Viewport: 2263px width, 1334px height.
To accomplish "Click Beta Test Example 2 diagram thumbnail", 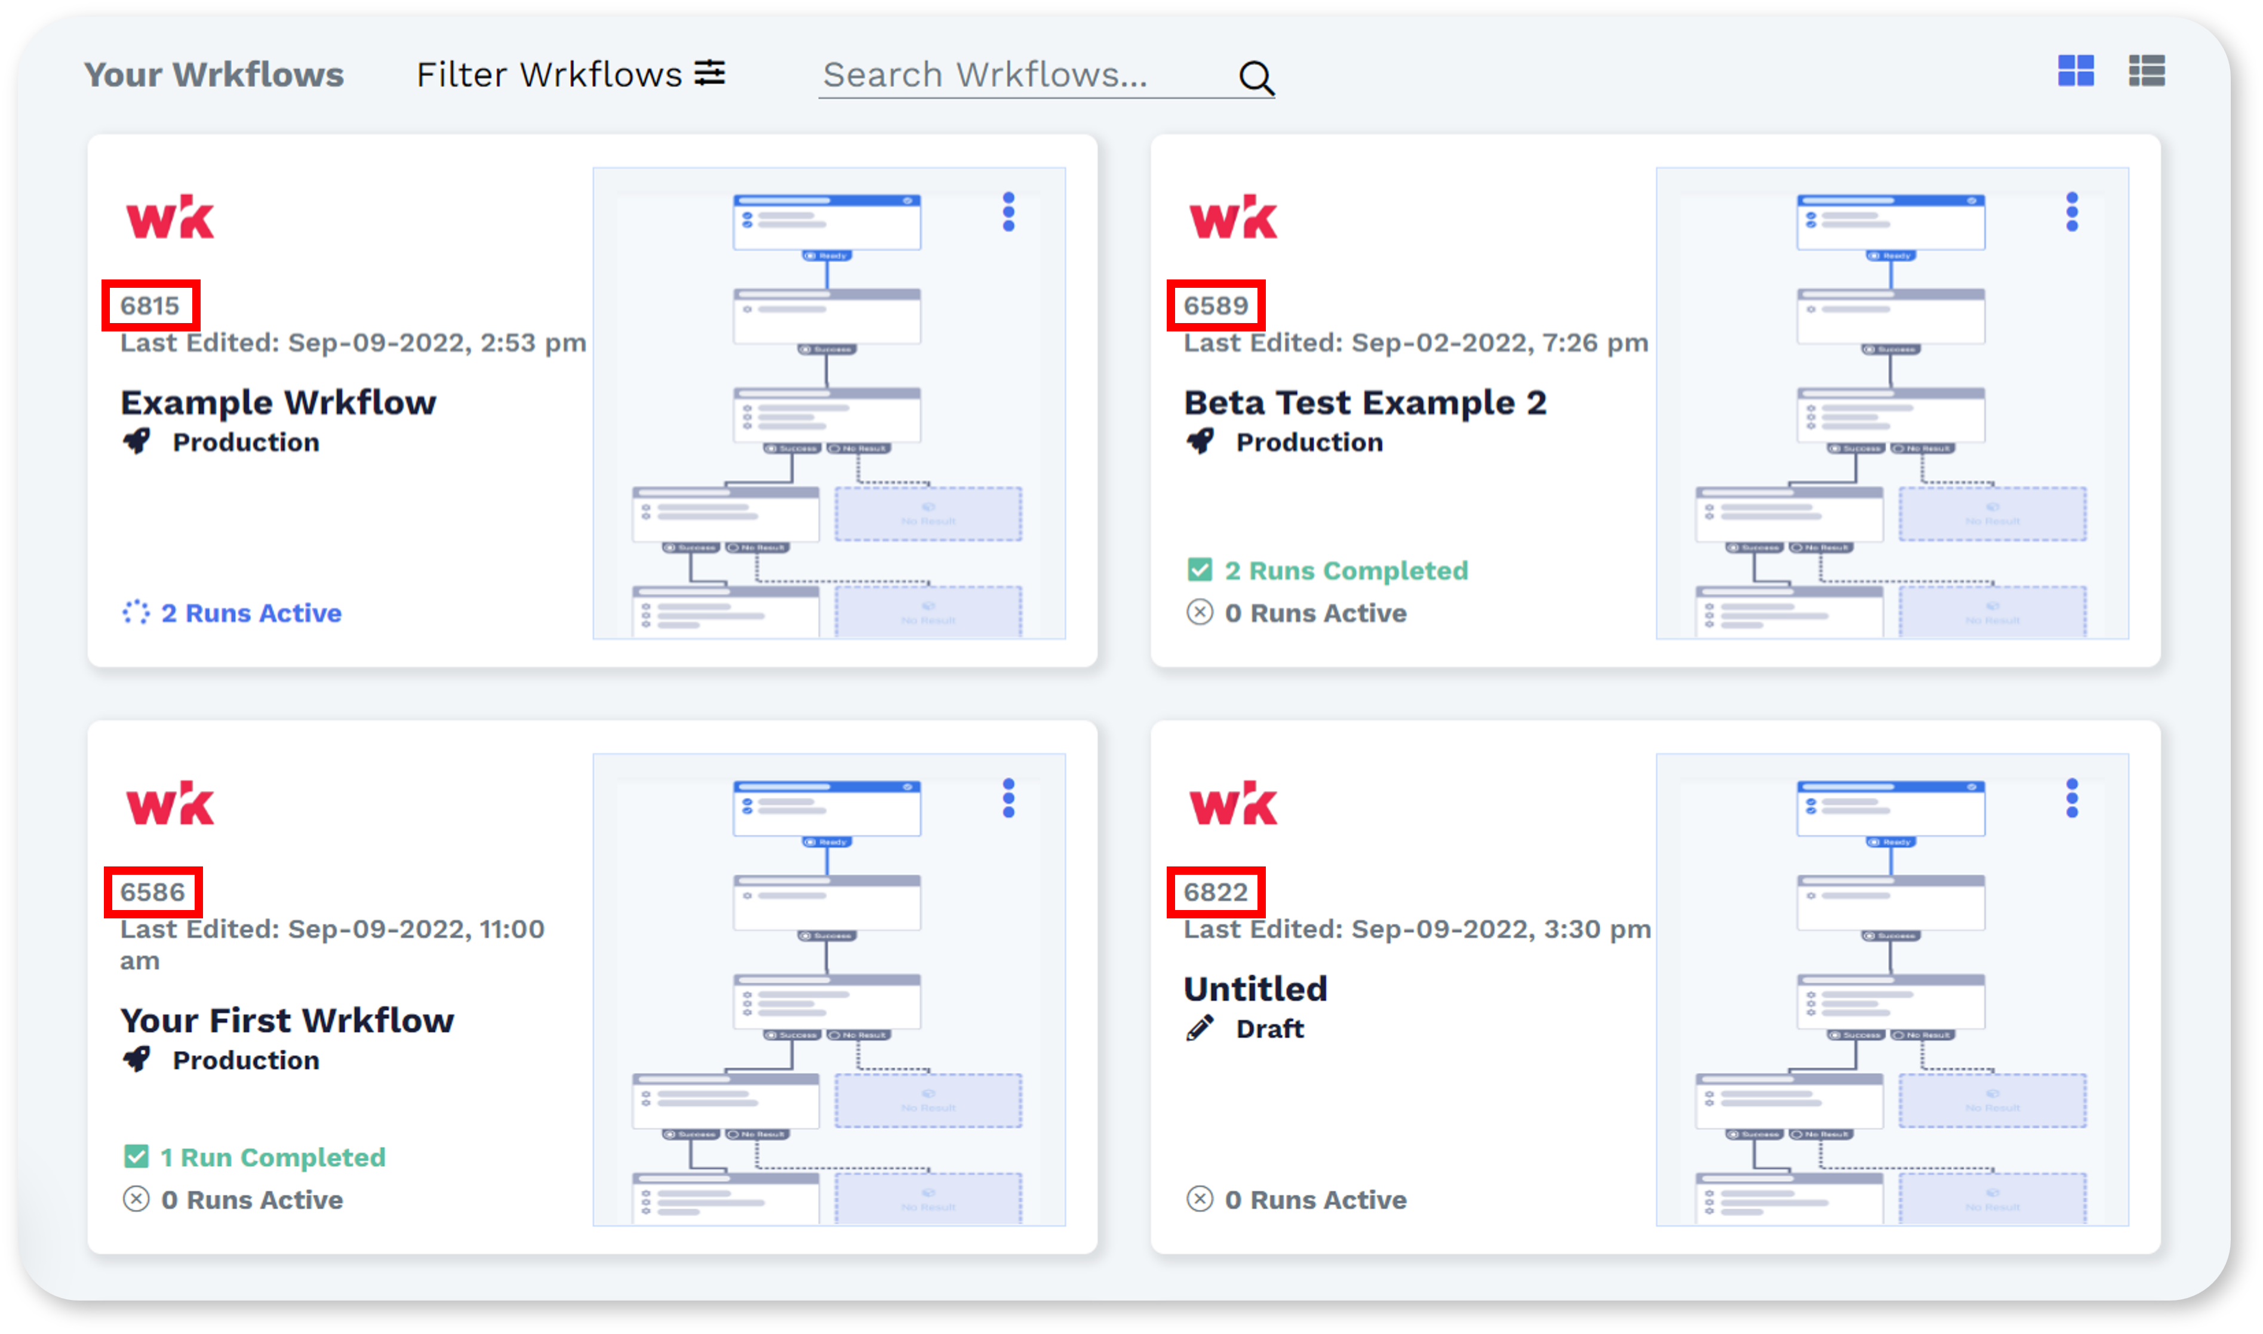I will (x=1892, y=402).
